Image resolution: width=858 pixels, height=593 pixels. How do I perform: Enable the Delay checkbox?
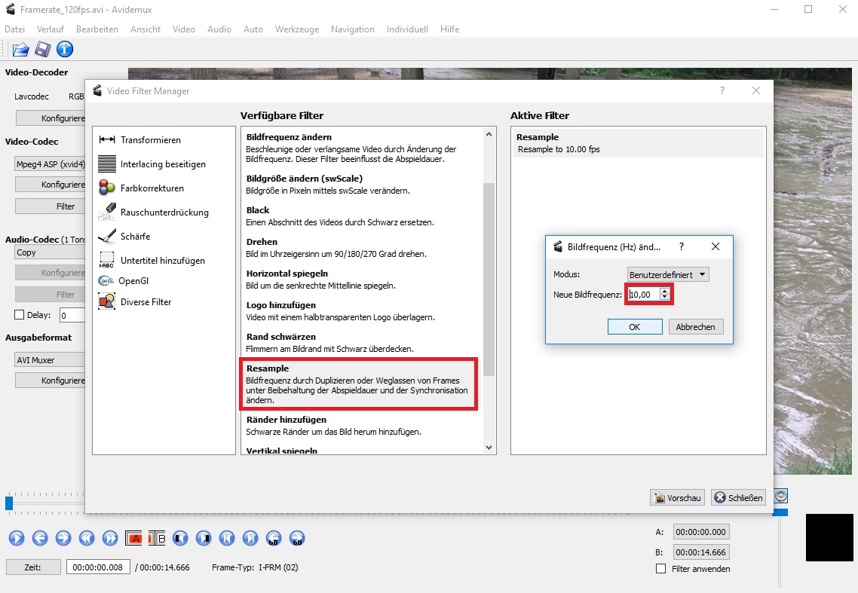click(20, 315)
